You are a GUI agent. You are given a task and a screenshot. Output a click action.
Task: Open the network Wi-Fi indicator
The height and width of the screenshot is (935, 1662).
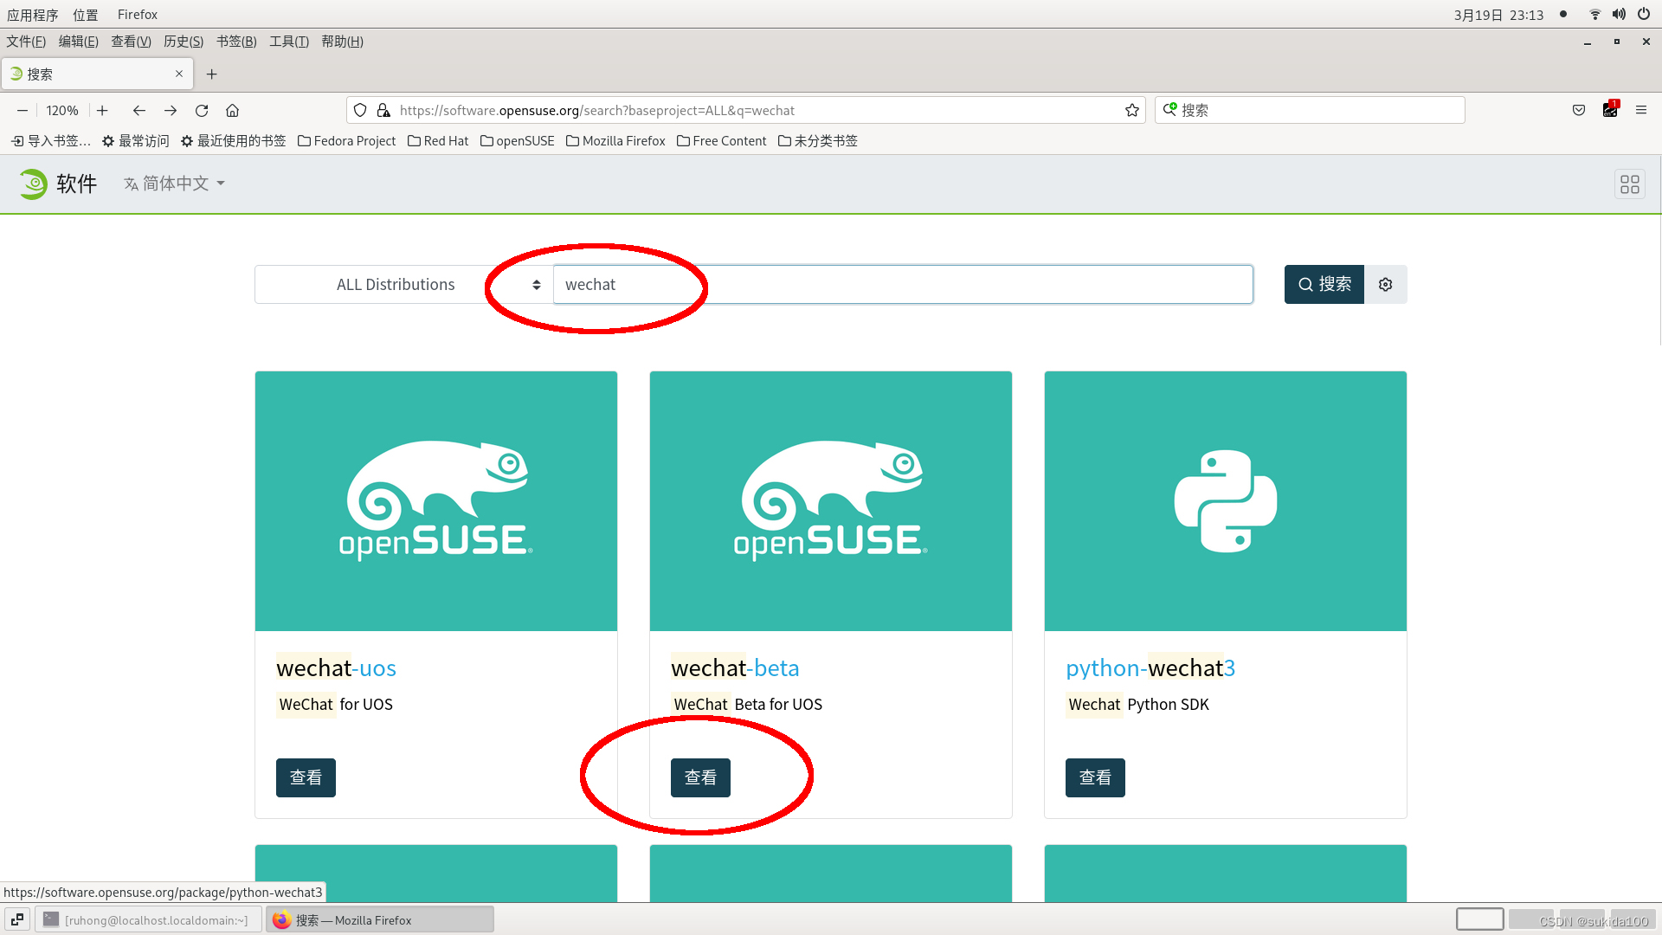click(x=1594, y=15)
